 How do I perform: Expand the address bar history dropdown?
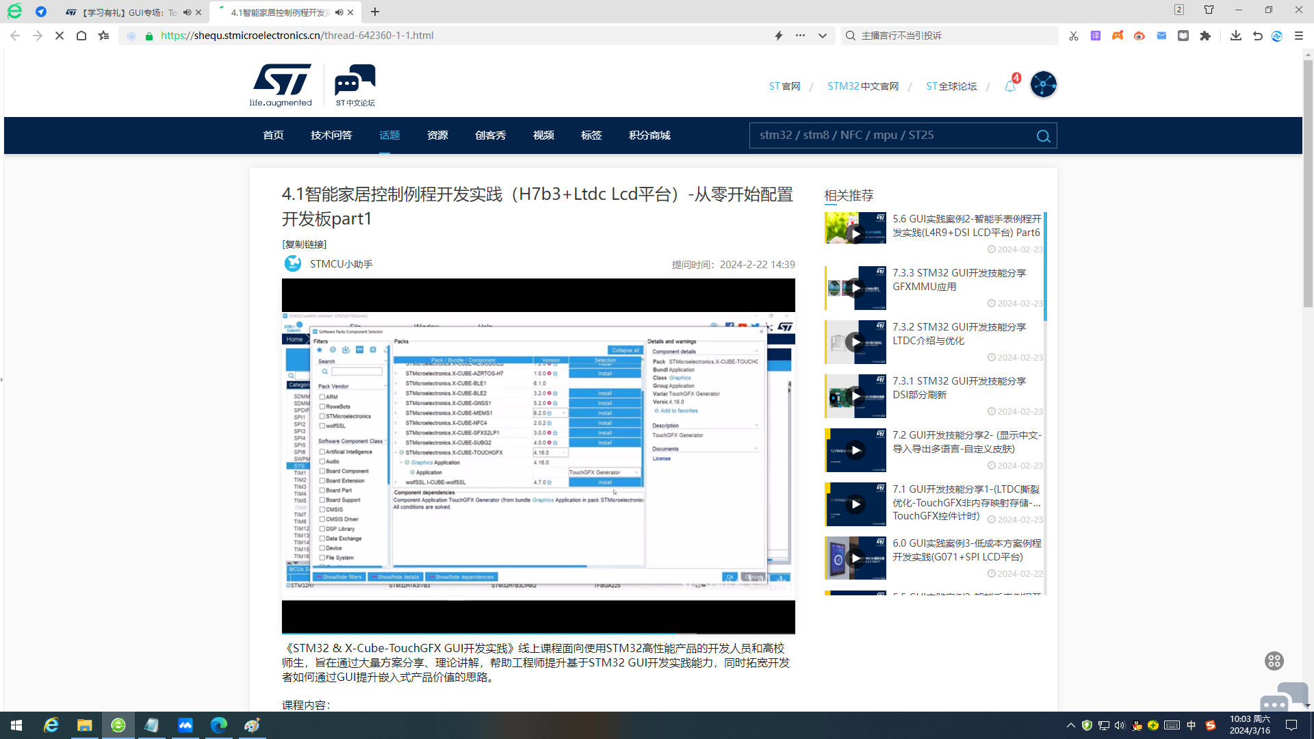pos(823,36)
